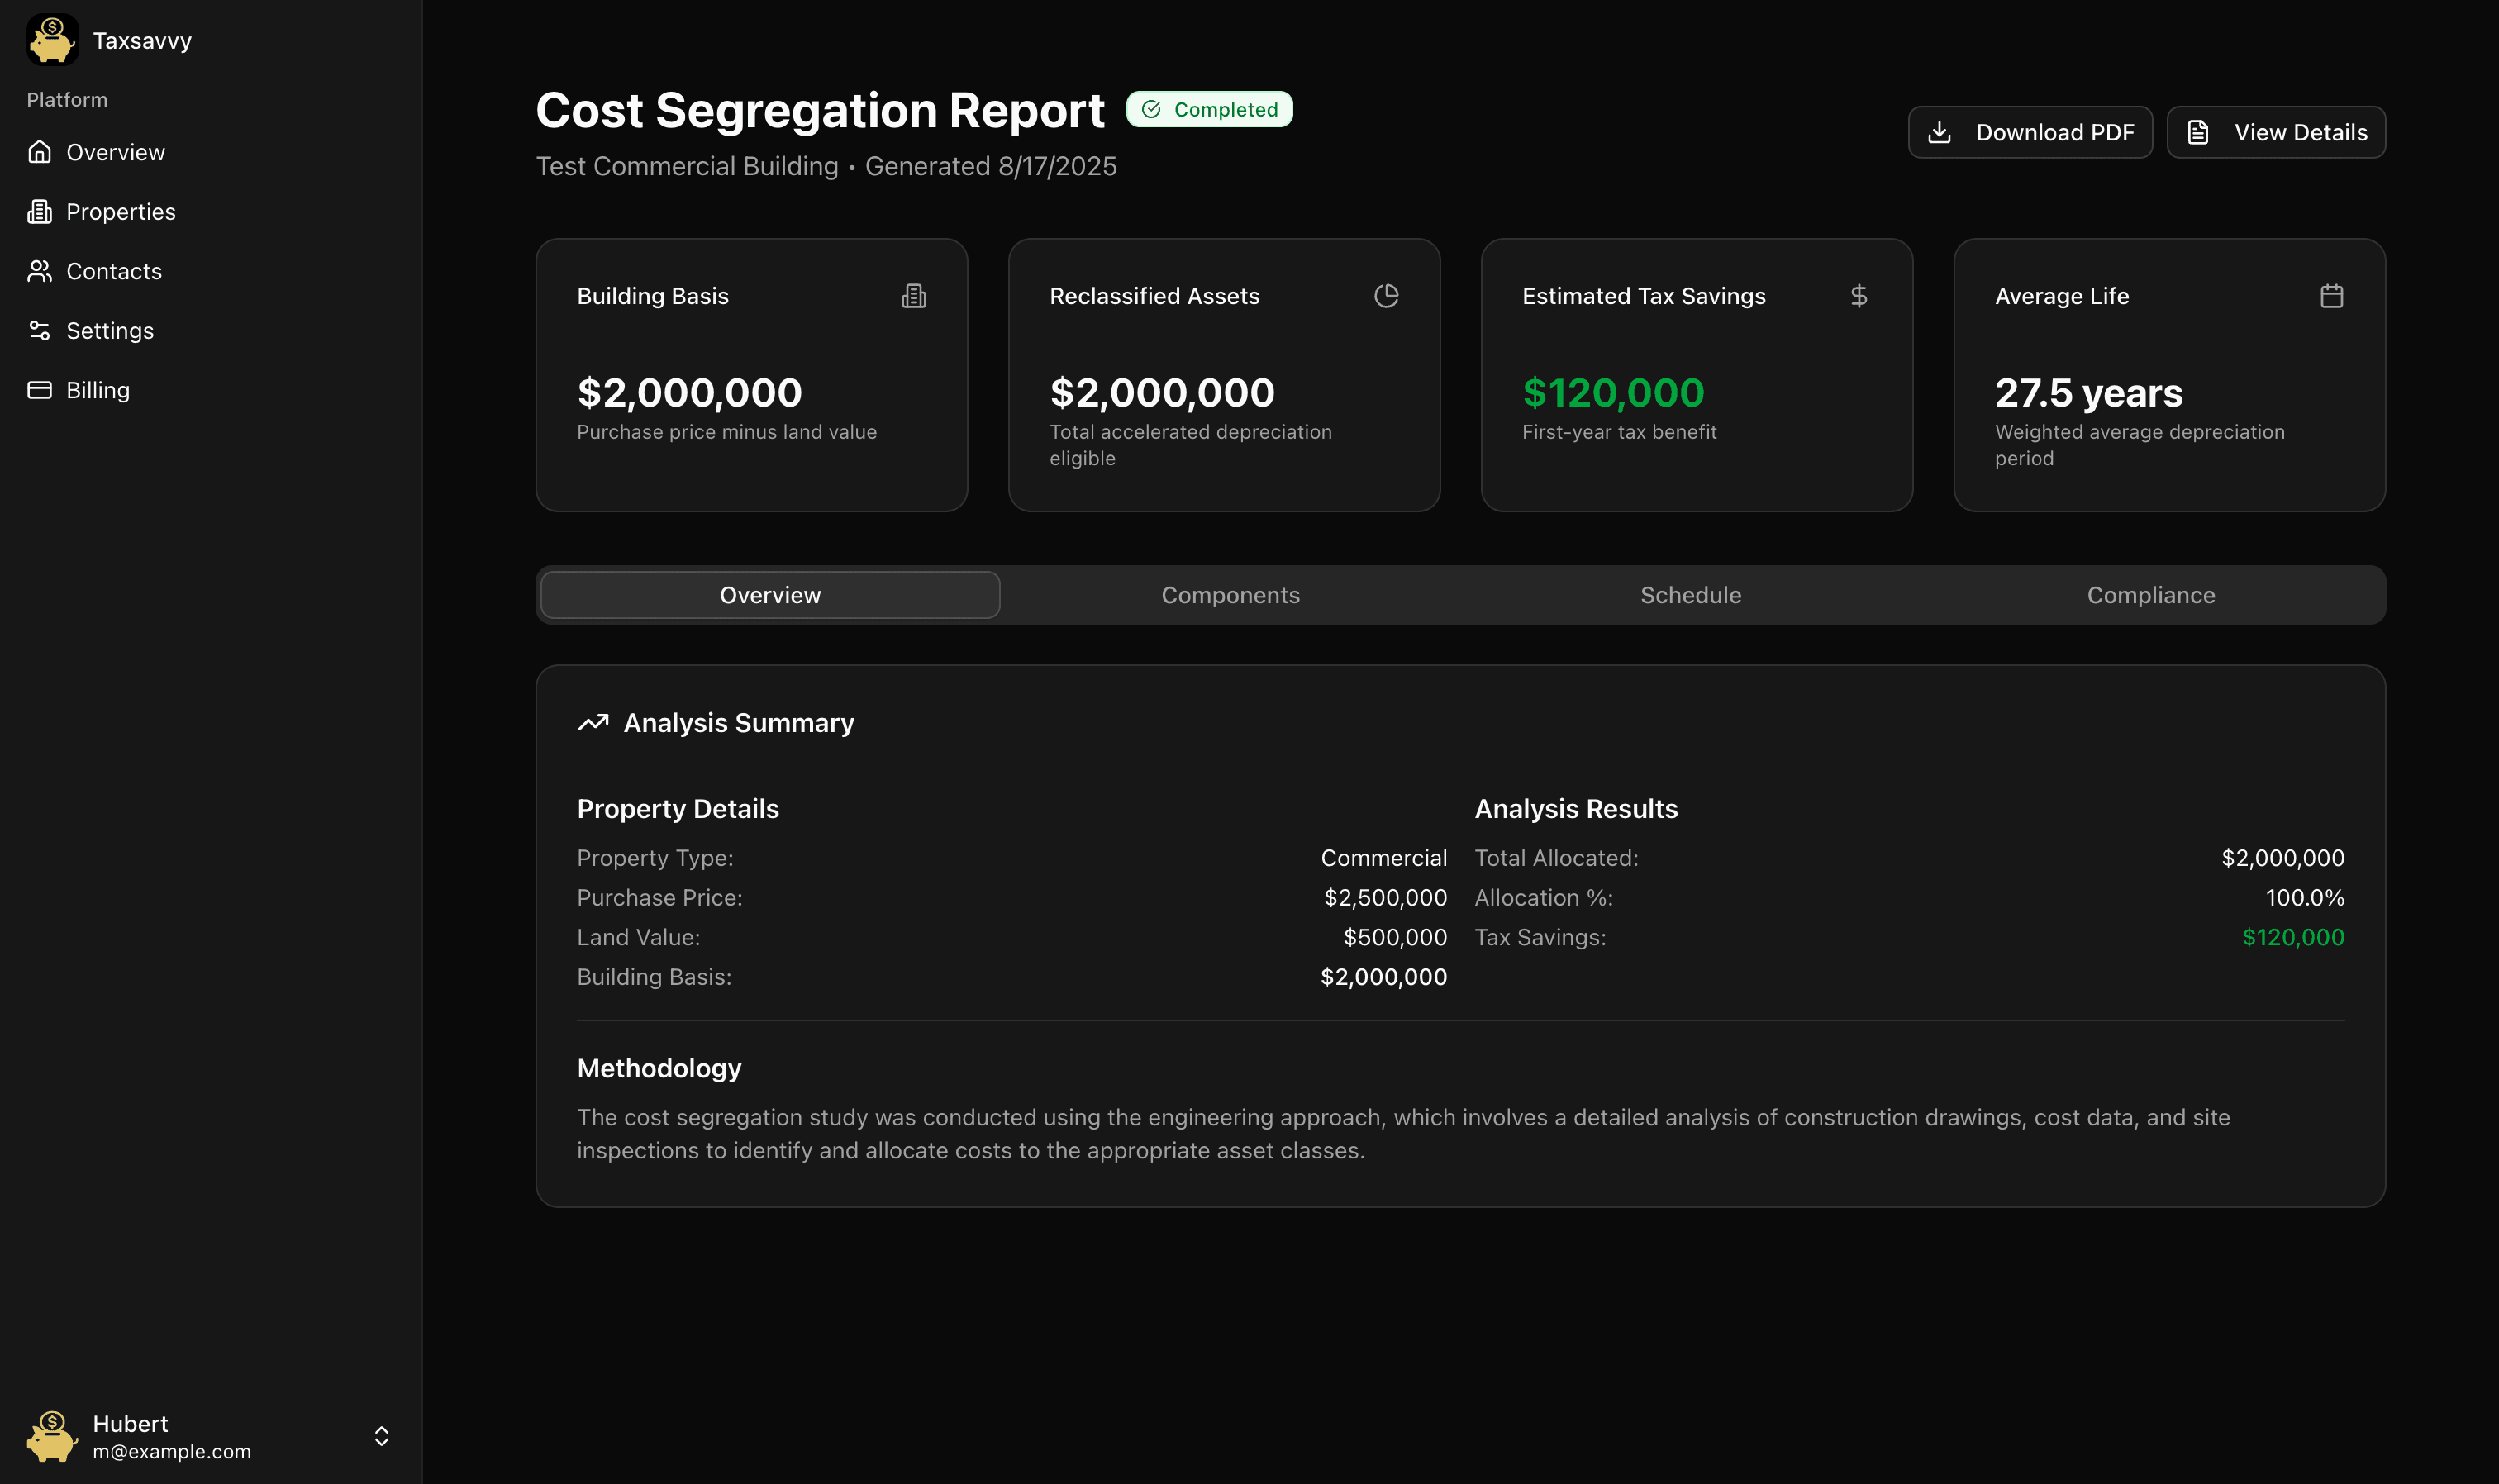Click the trending arrow icon beside Analysis Summary
The width and height of the screenshot is (2499, 1484).
pos(593,722)
